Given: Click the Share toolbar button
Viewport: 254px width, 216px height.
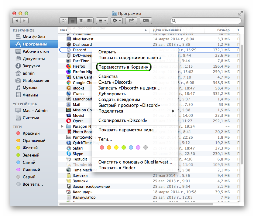Looking at the screenshot, I should point(131,21).
